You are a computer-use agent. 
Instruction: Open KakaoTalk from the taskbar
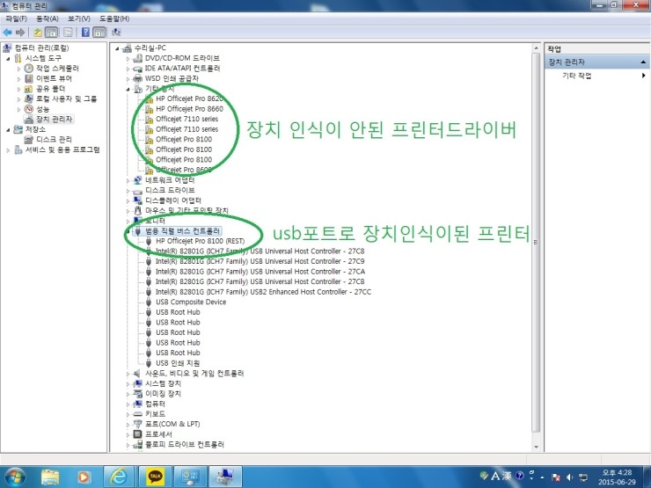pos(155,476)
